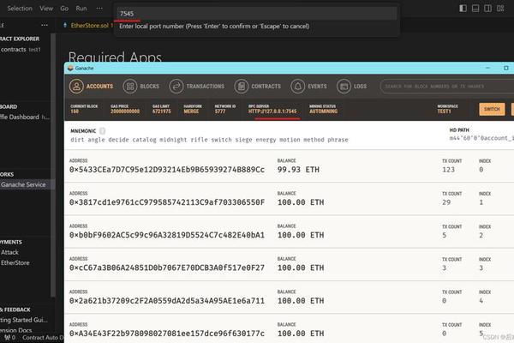The height and width of the screenshot is (343, 514).
Task: Open the Run menu
Action: click(x=81, y=9)
